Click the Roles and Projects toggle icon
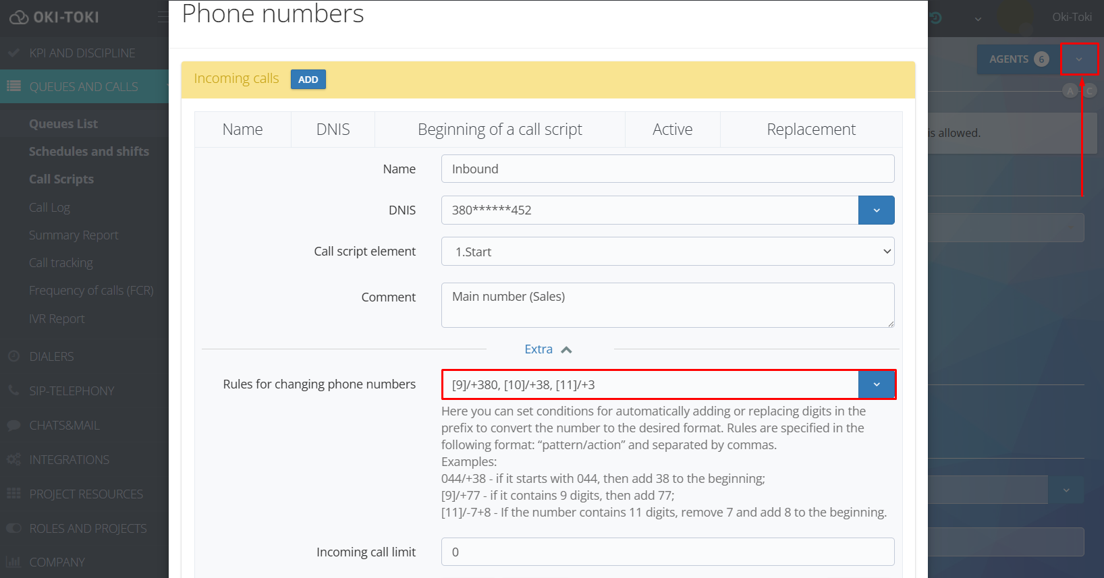 tap(13, 528)
